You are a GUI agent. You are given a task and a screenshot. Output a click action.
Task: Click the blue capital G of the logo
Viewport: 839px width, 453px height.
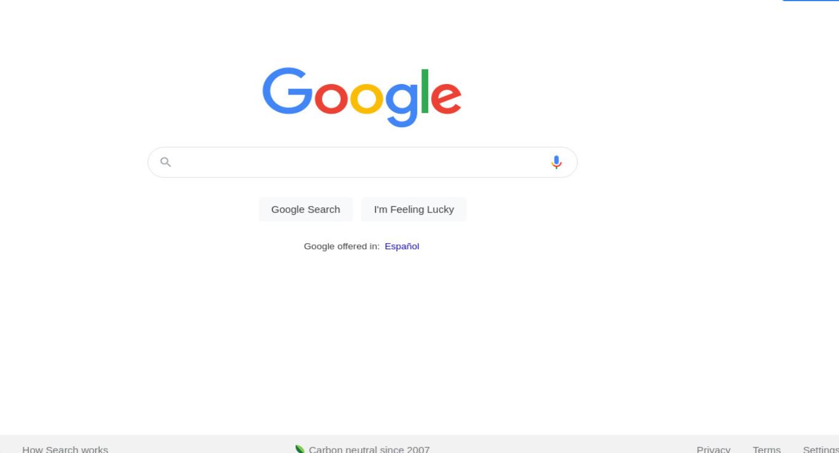click(287, 91)
